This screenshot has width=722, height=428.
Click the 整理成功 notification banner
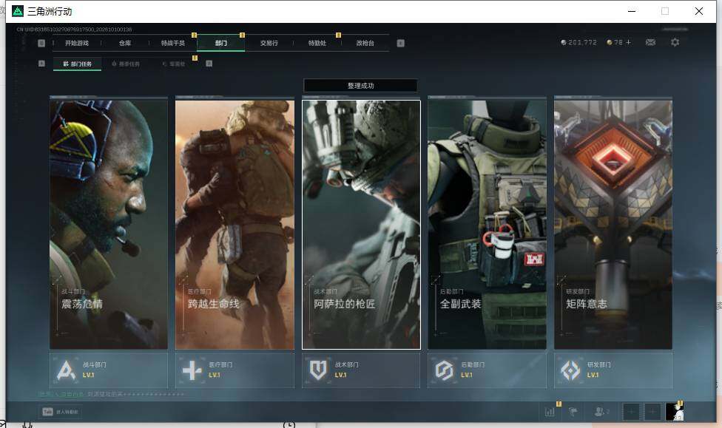(x=360, y=86)
